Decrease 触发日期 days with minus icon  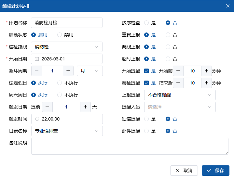pyautogui.click(x=47, y=107)
